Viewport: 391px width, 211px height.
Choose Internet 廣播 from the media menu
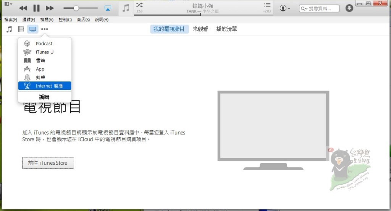(x=45, y=86)
